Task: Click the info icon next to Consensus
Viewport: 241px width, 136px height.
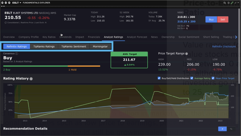Action: [x=16, y=54]
